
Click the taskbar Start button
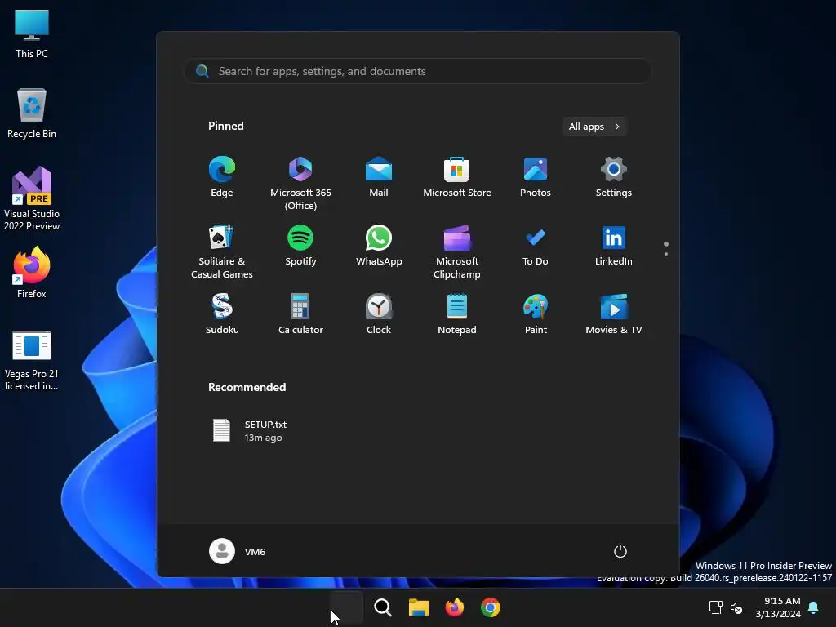346,607
